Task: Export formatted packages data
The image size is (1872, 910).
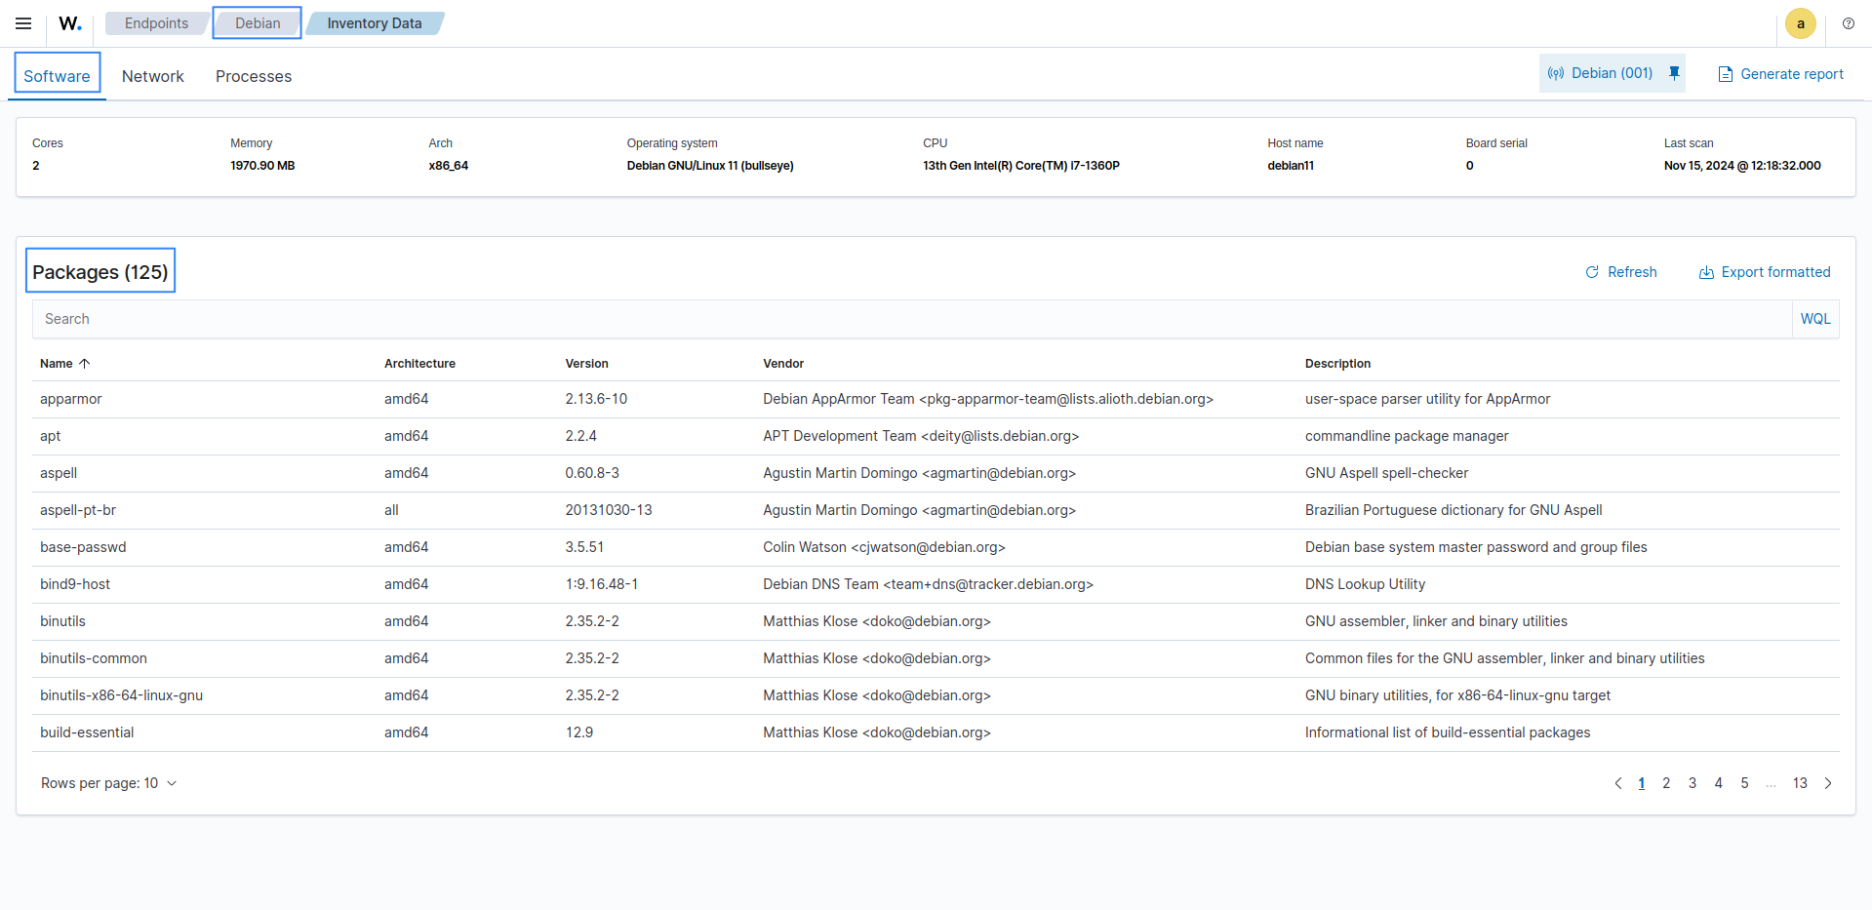Action: pos(1765,272)
